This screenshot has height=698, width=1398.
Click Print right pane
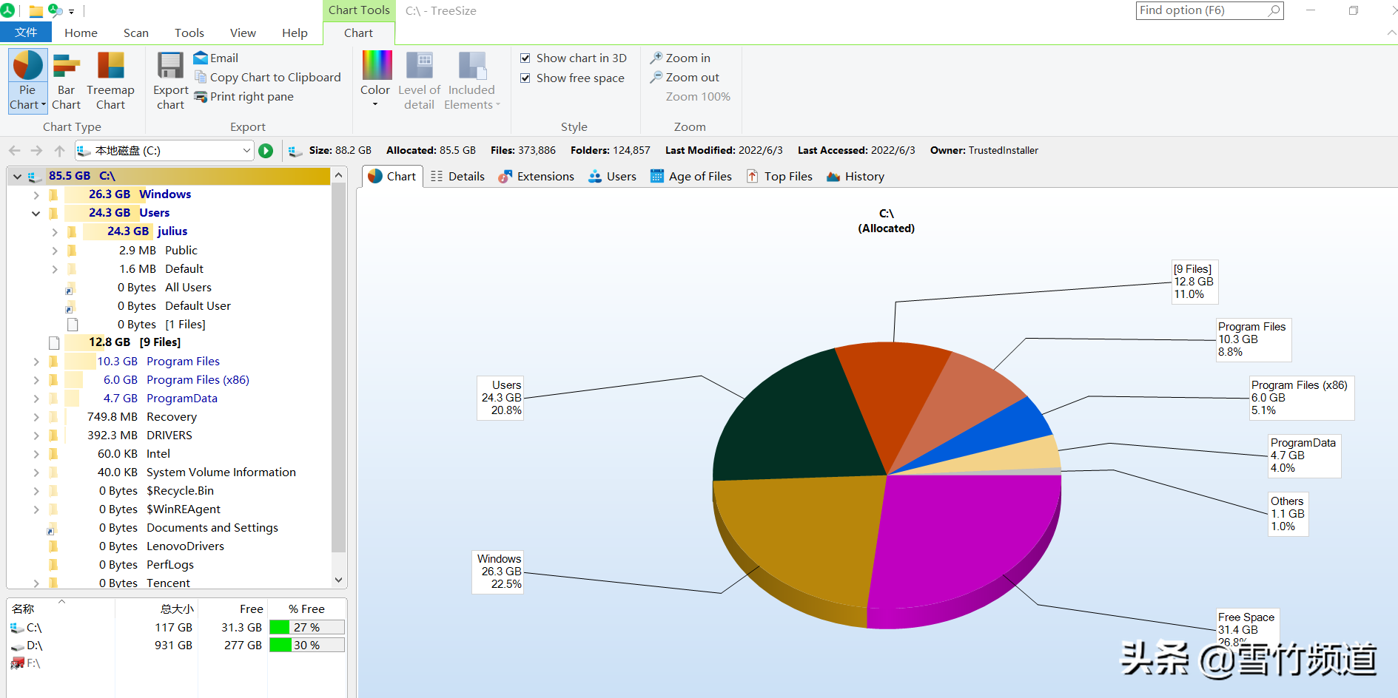243,96
